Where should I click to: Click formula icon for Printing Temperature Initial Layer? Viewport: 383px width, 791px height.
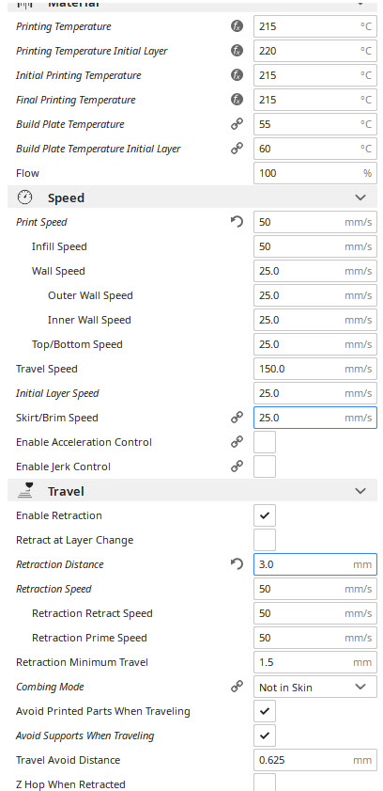(237, 51)
